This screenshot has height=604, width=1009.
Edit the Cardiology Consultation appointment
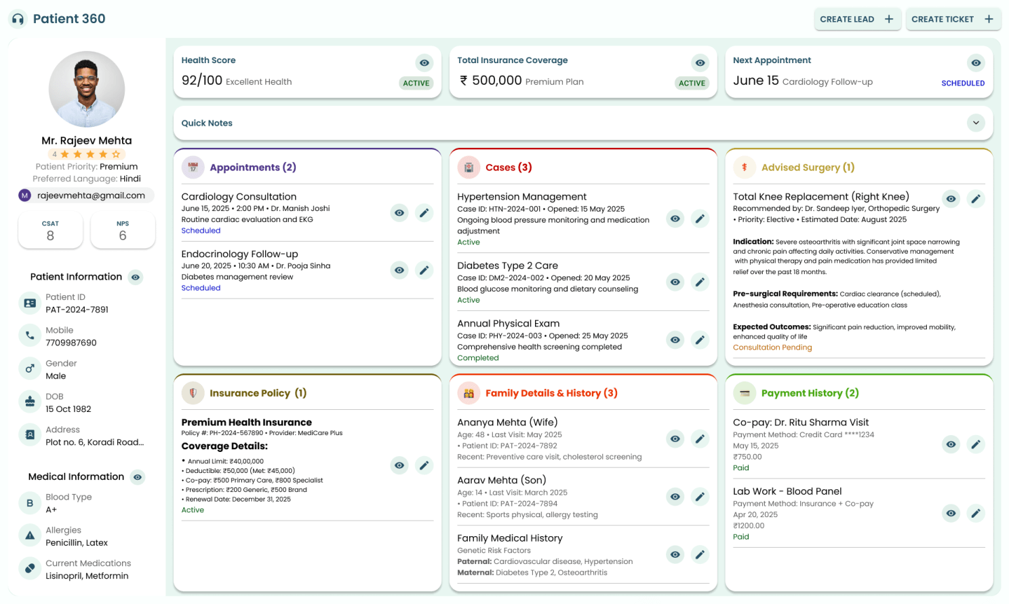pos(424,213)
